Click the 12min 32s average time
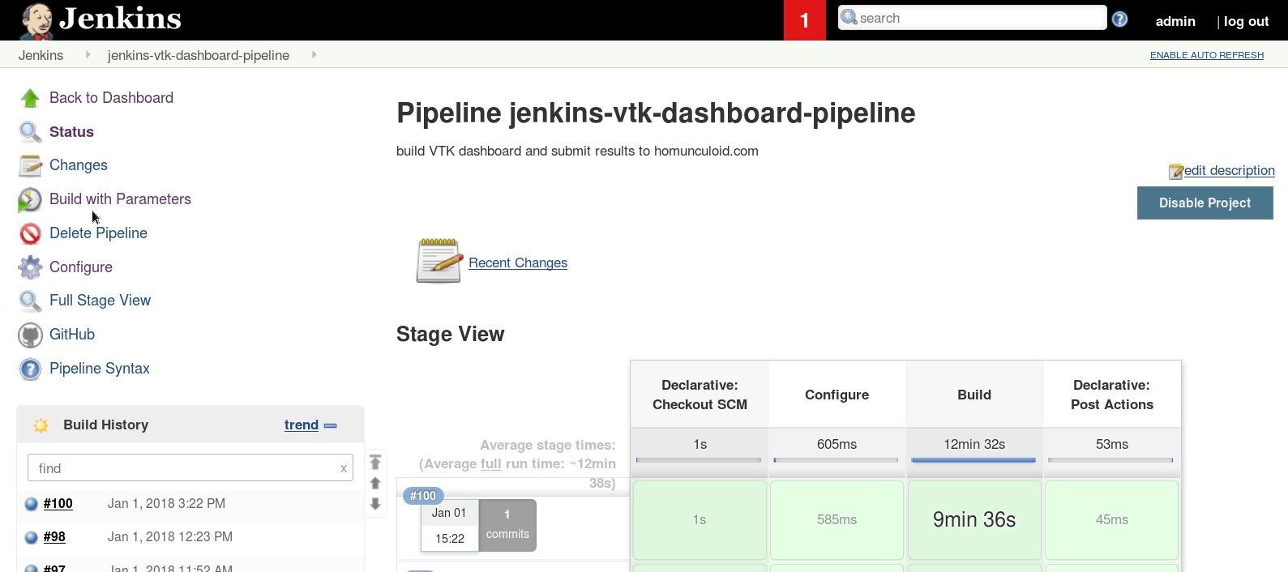 click(974, 445)
